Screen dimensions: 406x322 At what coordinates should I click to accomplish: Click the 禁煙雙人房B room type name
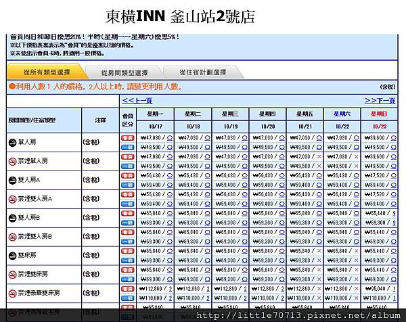click(x=35, y=236)
